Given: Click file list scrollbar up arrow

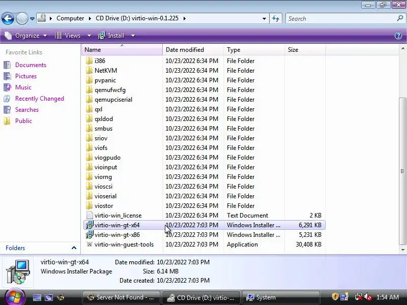Looking at the screenshot, I should pos(403,48).
